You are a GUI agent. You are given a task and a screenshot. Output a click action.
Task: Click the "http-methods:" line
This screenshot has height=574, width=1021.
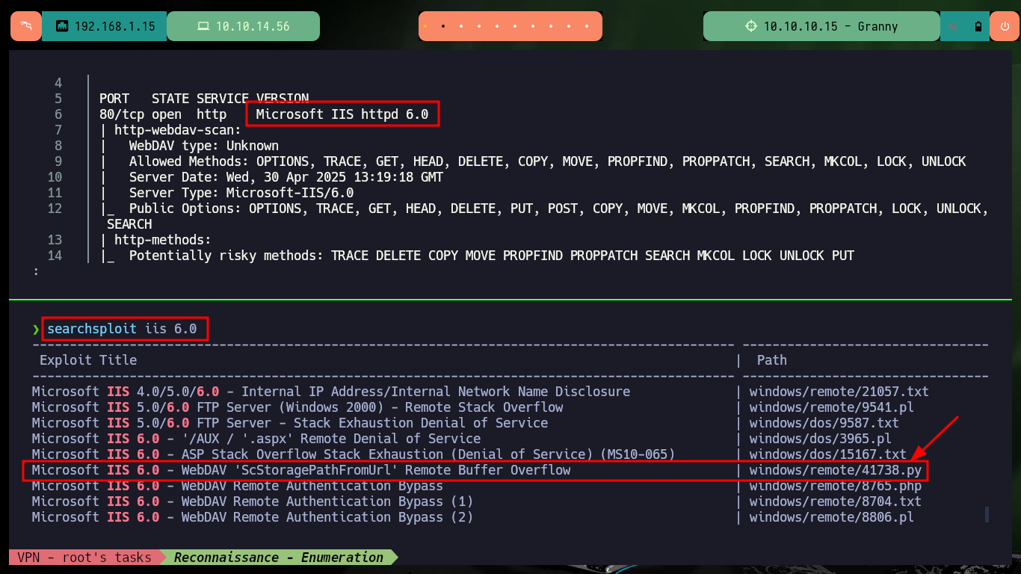tap(155, 240)
